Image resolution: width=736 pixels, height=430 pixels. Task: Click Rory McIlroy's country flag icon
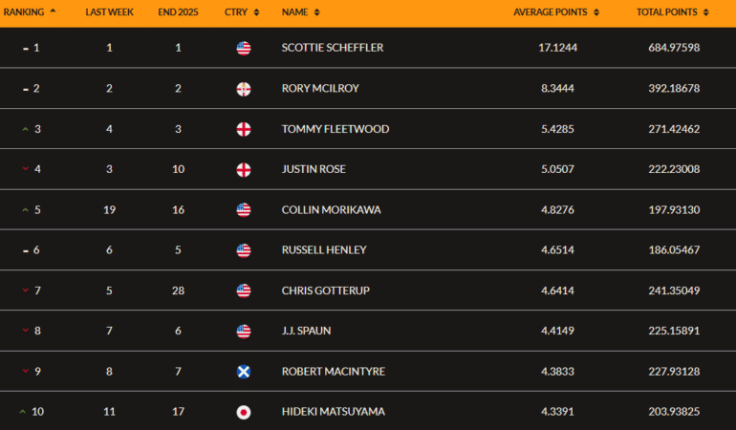243,89
